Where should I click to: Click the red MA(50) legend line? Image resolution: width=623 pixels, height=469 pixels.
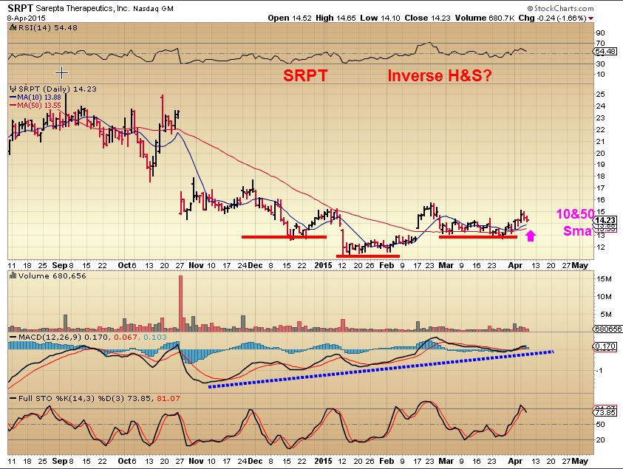(13, 105)
